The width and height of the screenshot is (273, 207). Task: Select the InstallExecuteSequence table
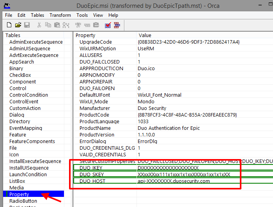click(35, 161)
